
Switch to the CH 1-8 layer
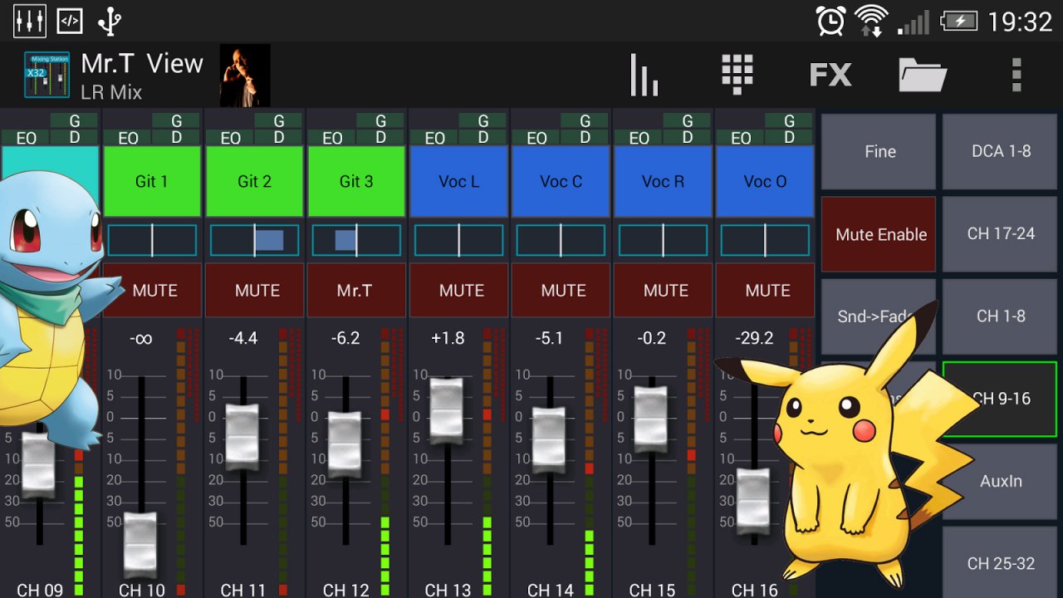tap(1001, 316)
